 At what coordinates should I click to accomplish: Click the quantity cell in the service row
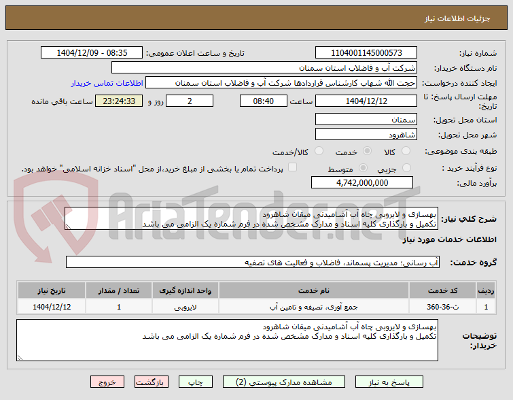[x=119, y=307]
